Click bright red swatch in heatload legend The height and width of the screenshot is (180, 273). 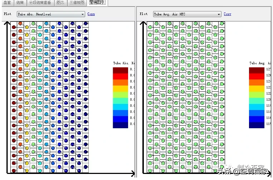click(x=120, y=76)
